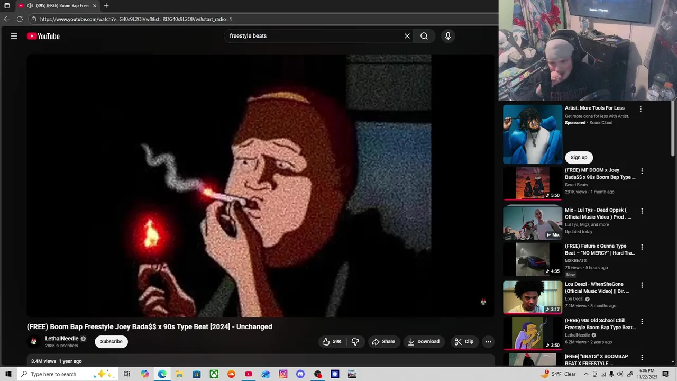Screen dimensions: 677x381
Task: Click the browser address bar URL
Action: tap(136, 19)
